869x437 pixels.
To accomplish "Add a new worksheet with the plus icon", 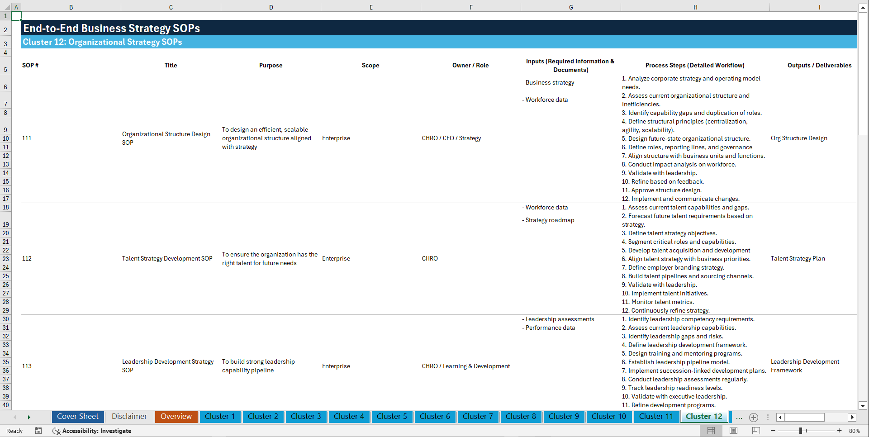I will click(x=753, y=418).
